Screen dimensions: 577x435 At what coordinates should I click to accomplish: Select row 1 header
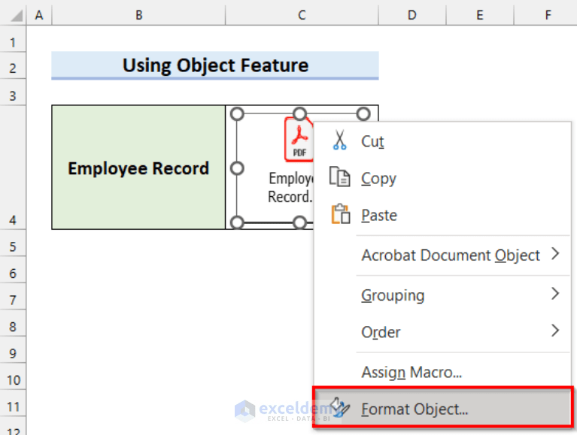(13, 38)
